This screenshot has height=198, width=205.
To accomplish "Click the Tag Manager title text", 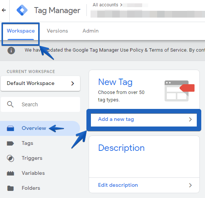I will (57, 10).
